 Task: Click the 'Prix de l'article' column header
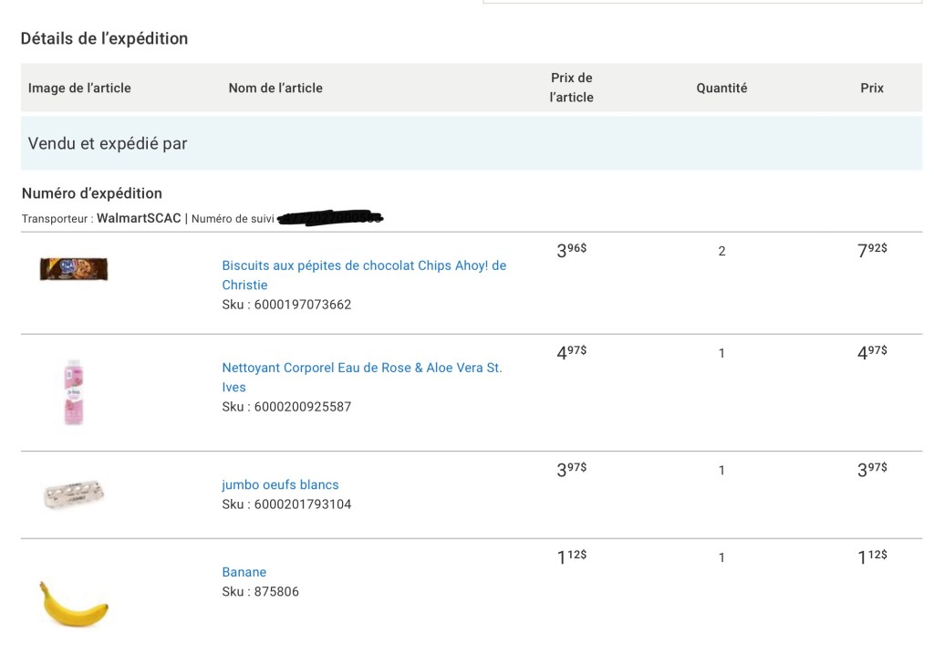[572, 88]
